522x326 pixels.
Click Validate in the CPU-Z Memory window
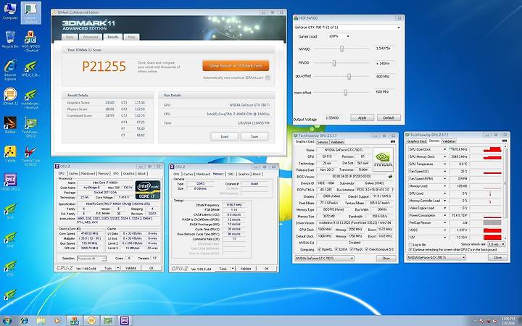point(246,269)
